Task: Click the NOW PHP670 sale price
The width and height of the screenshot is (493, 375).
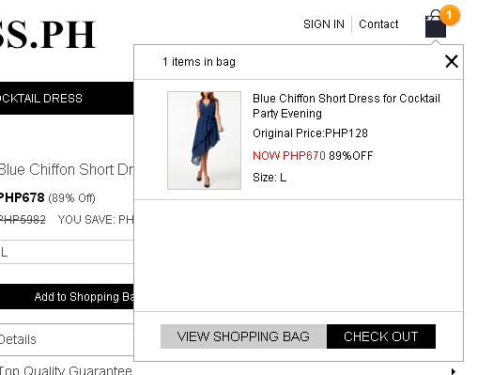Action: coord(289,155)
